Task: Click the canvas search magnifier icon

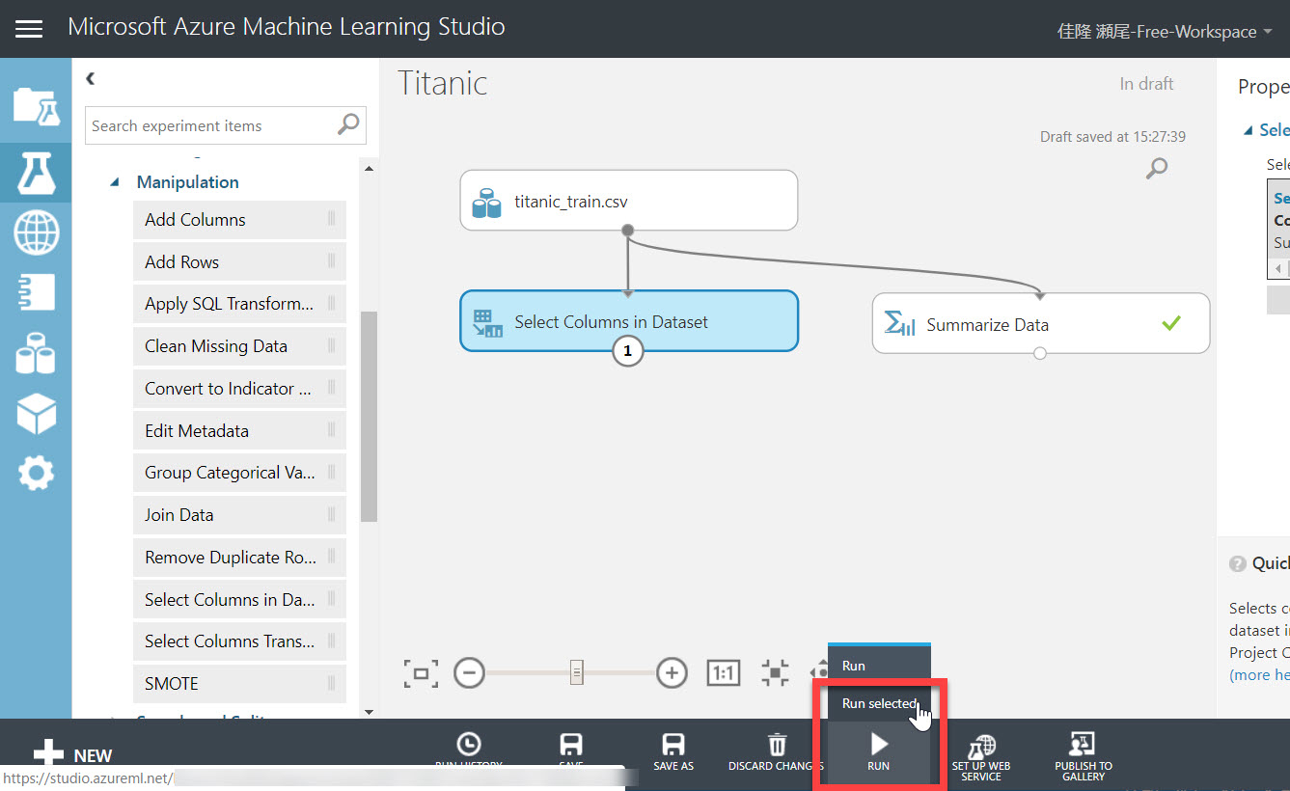Action: (1156, 169)
